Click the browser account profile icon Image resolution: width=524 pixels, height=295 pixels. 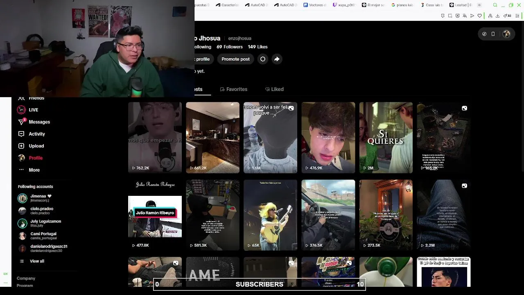(490, 16)
